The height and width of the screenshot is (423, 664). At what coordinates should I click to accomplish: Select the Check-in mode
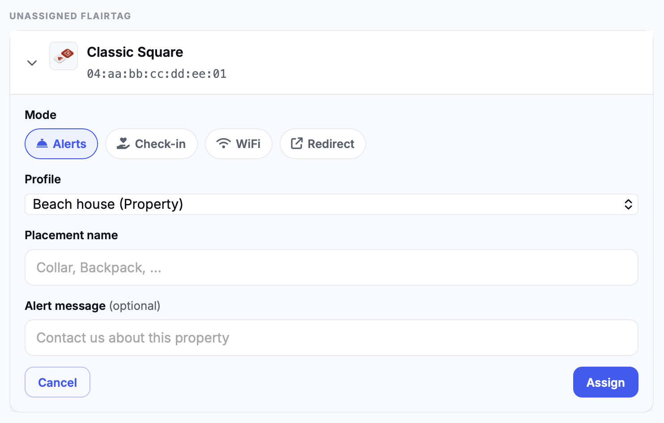(151, 144)
